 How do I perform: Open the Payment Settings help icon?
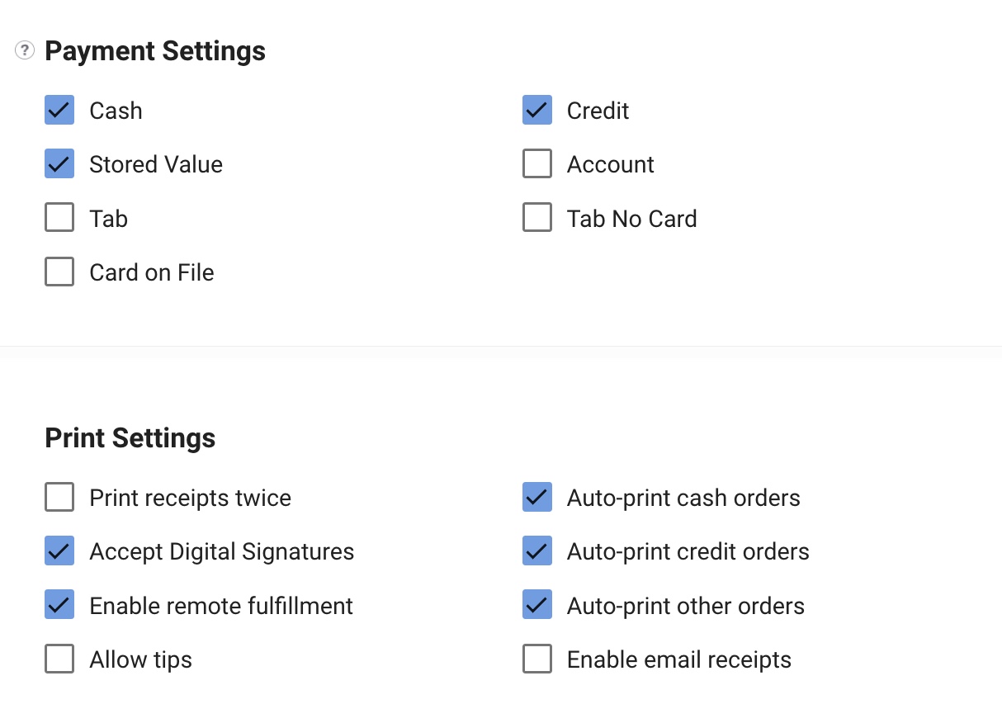click(x=25, y=51)
